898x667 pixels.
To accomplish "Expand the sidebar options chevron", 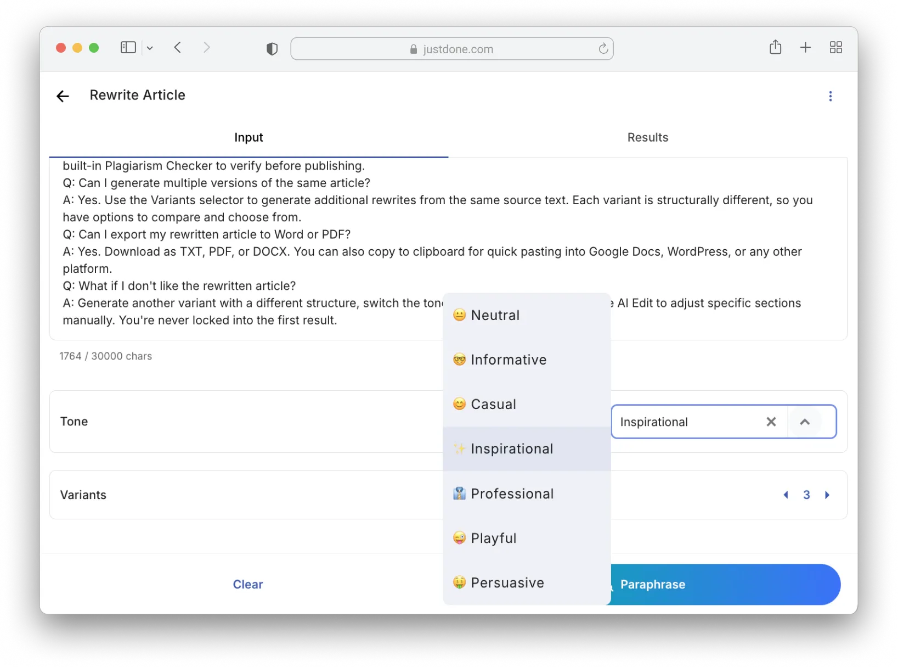I will click(x=150, y=48).
